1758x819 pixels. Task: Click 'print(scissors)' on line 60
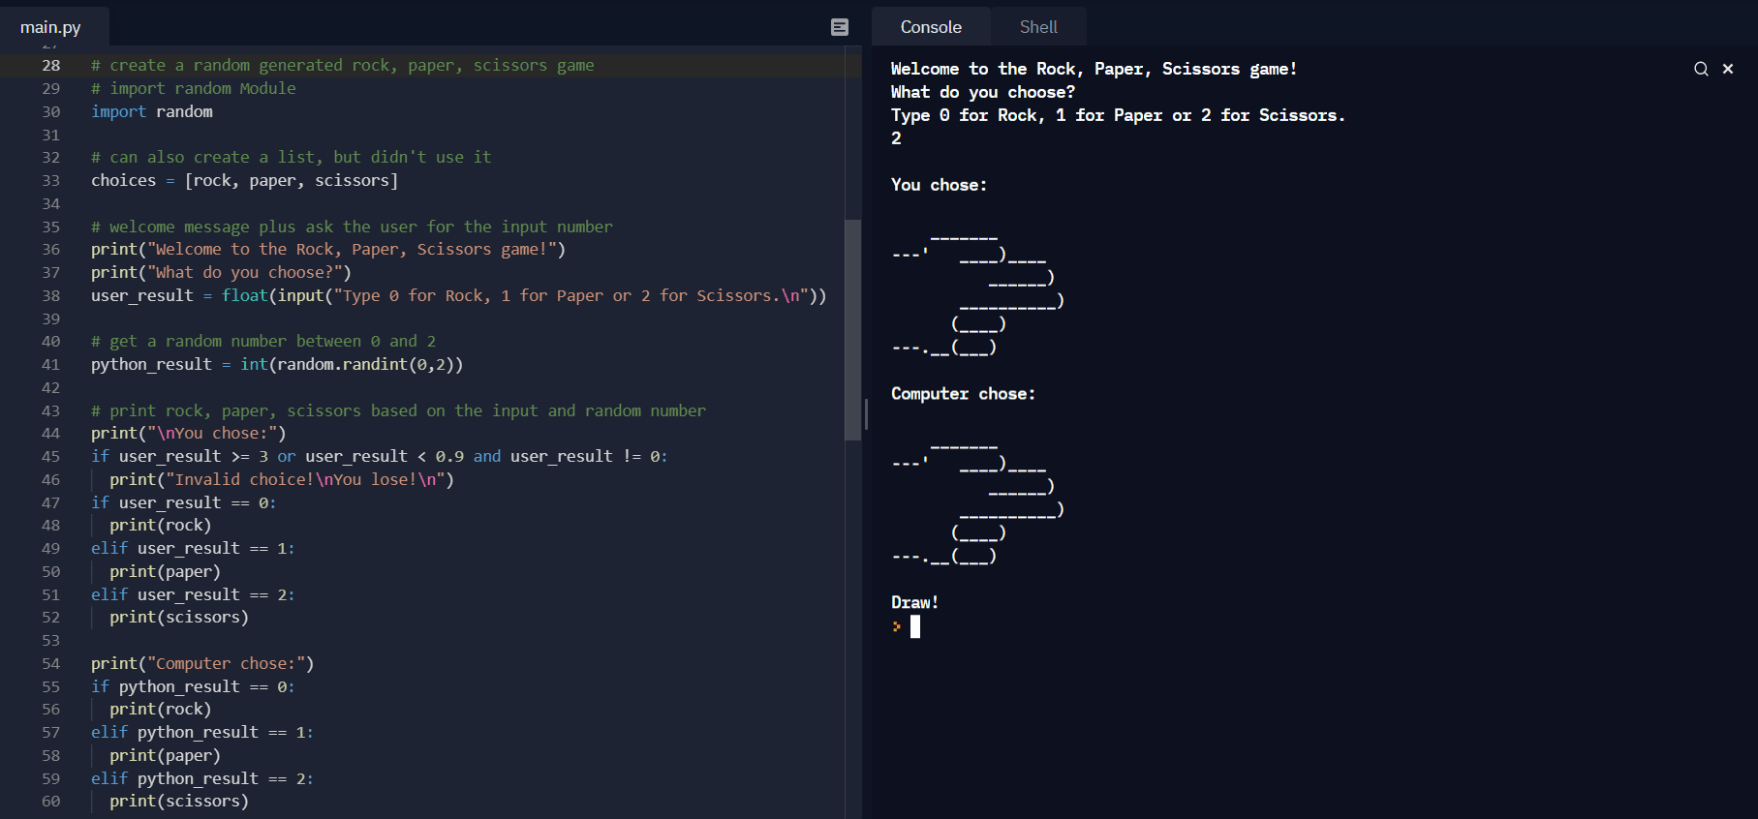point(179,801)
